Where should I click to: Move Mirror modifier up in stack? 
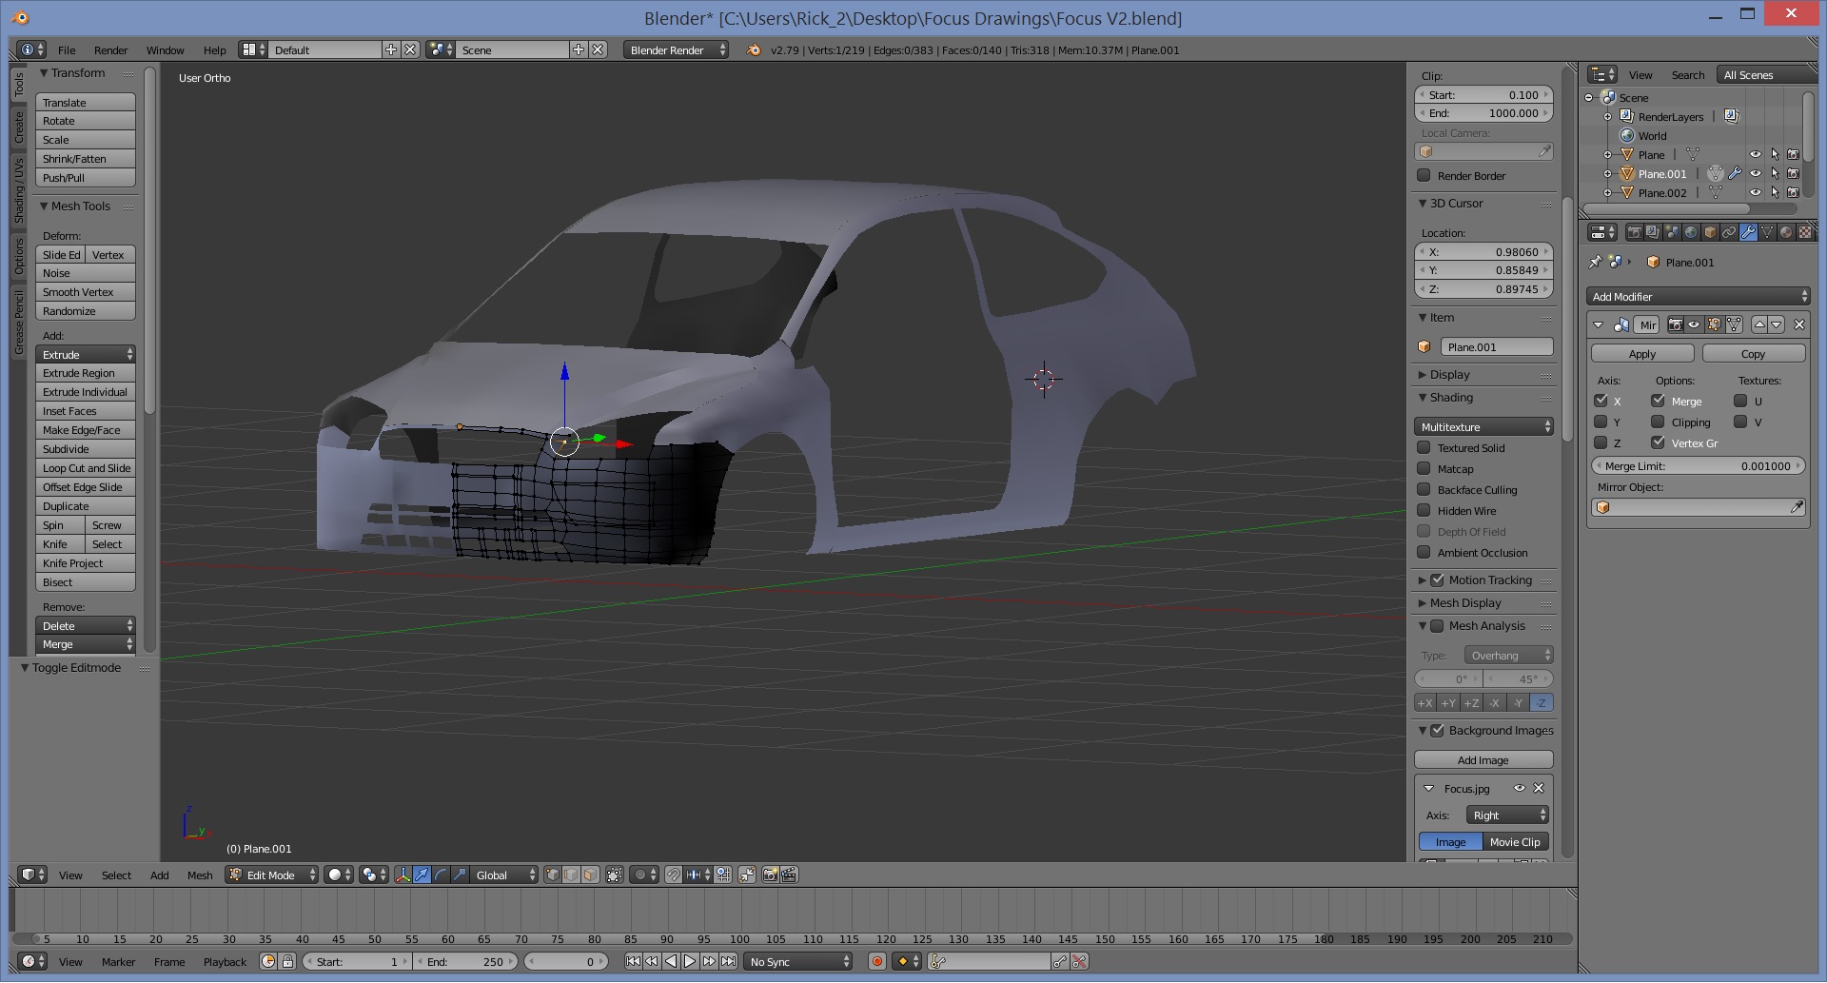(x=1759, y=324)
